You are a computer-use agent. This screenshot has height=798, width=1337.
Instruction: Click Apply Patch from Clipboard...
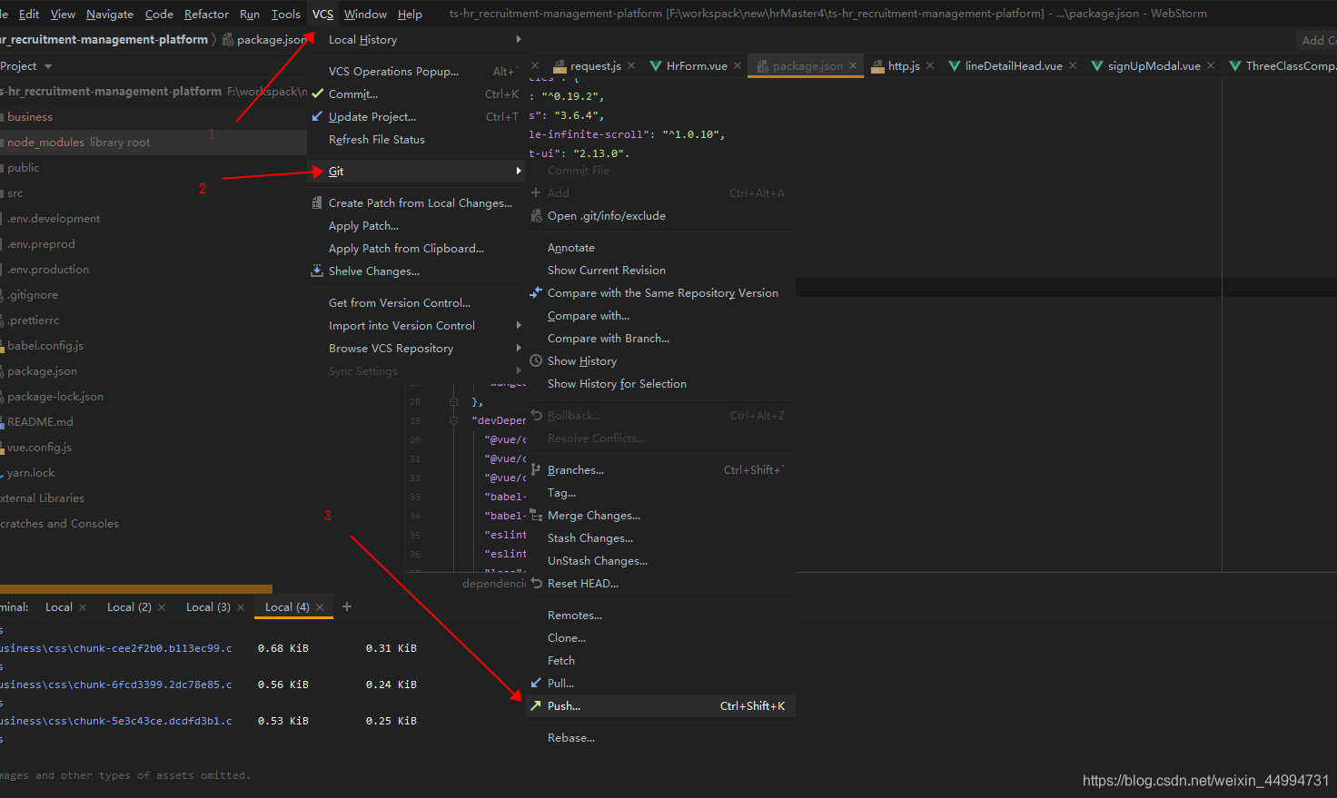416,248
